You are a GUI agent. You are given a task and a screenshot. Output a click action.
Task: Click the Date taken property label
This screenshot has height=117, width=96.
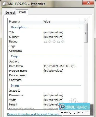pyautogui.click(x=16, y=66)
